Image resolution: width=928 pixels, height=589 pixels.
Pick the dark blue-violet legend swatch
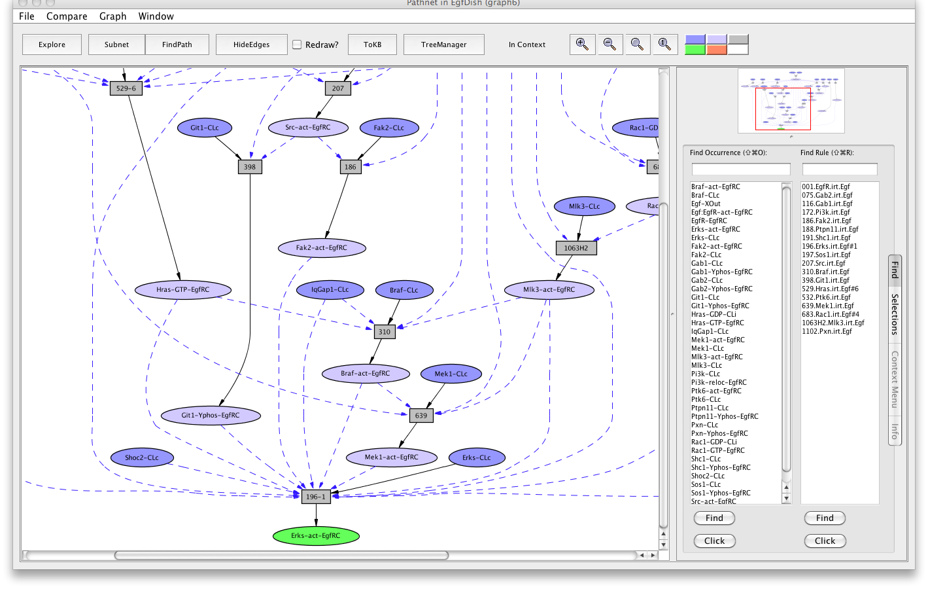(x=695, y=39)
